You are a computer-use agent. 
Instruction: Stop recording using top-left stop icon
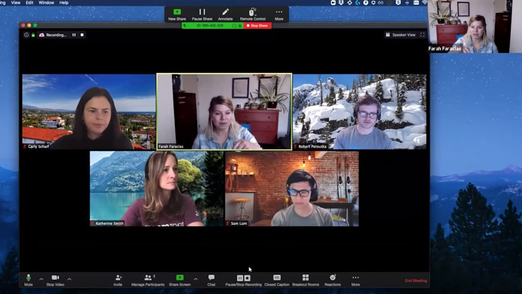click(82, 34)
